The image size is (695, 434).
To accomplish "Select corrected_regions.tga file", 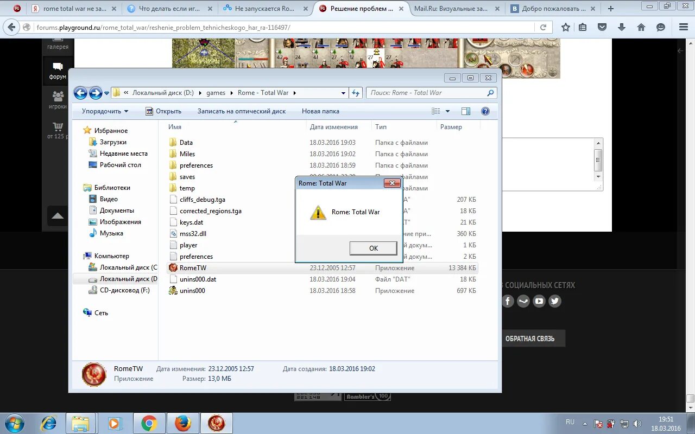I will [x=211, y=211].
